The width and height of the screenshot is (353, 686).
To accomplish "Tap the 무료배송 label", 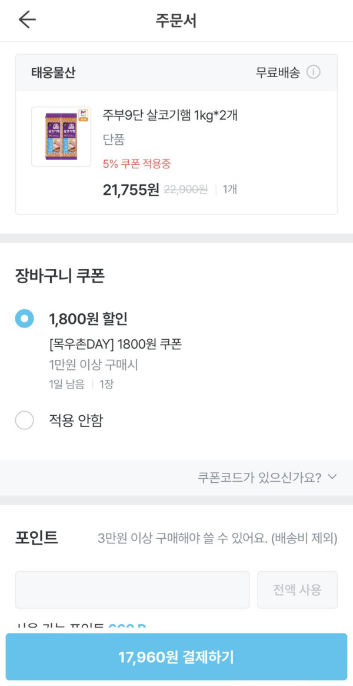I will coord(278,73).
